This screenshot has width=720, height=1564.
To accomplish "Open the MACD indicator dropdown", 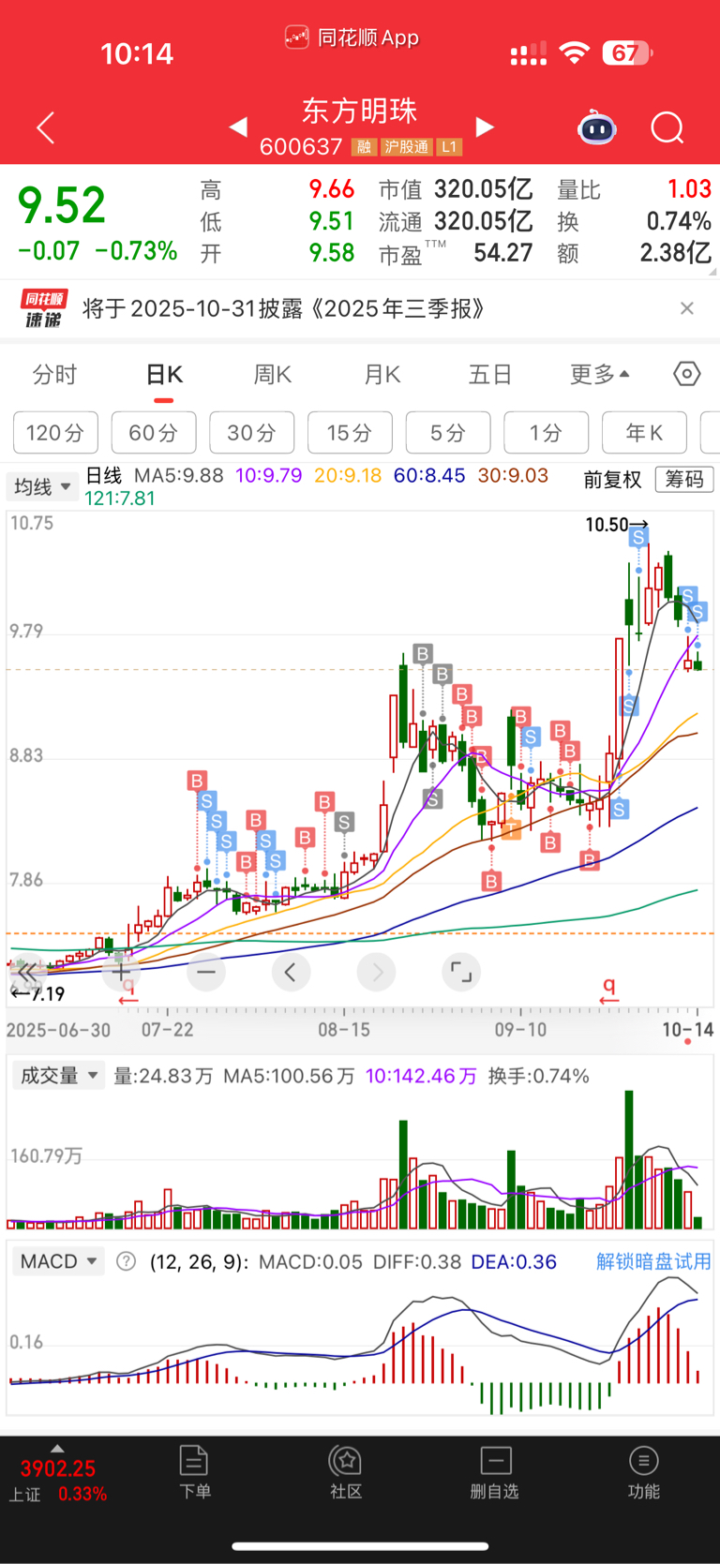I will [58, 1261].
